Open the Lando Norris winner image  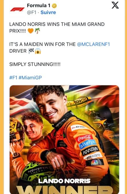tap(64, 140)
